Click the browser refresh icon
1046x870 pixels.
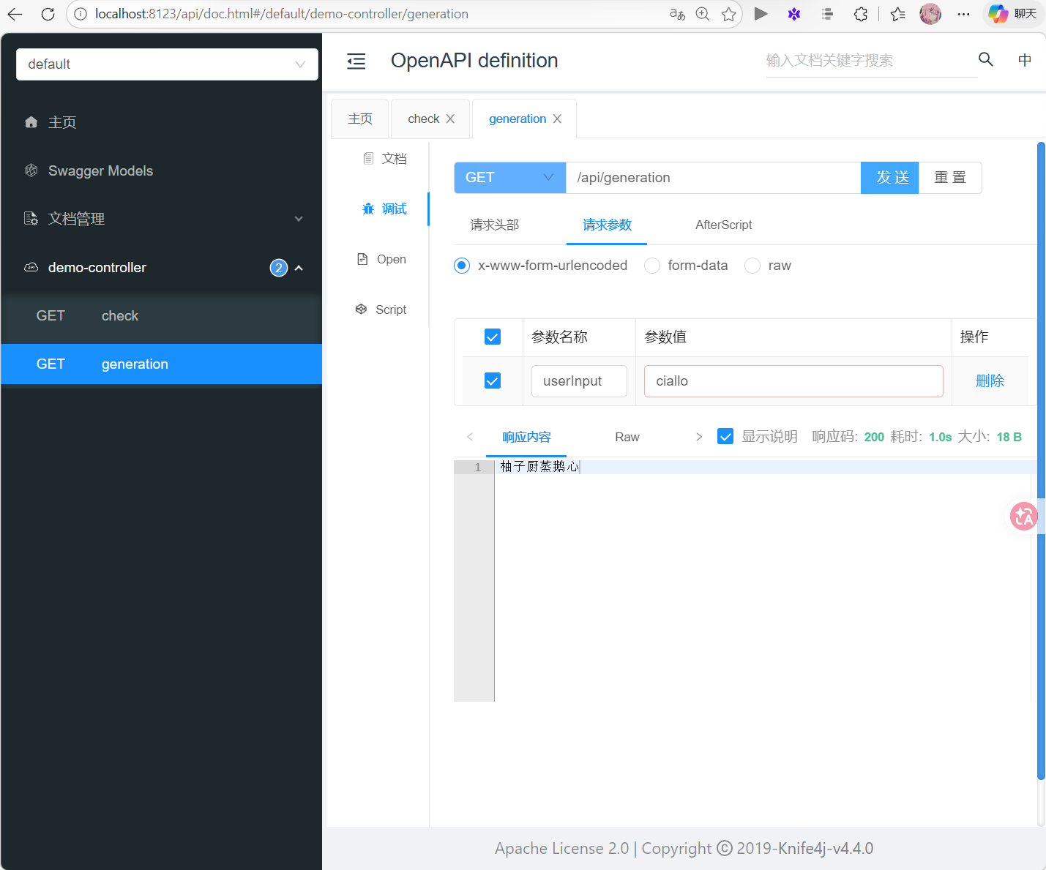[48, 14]
